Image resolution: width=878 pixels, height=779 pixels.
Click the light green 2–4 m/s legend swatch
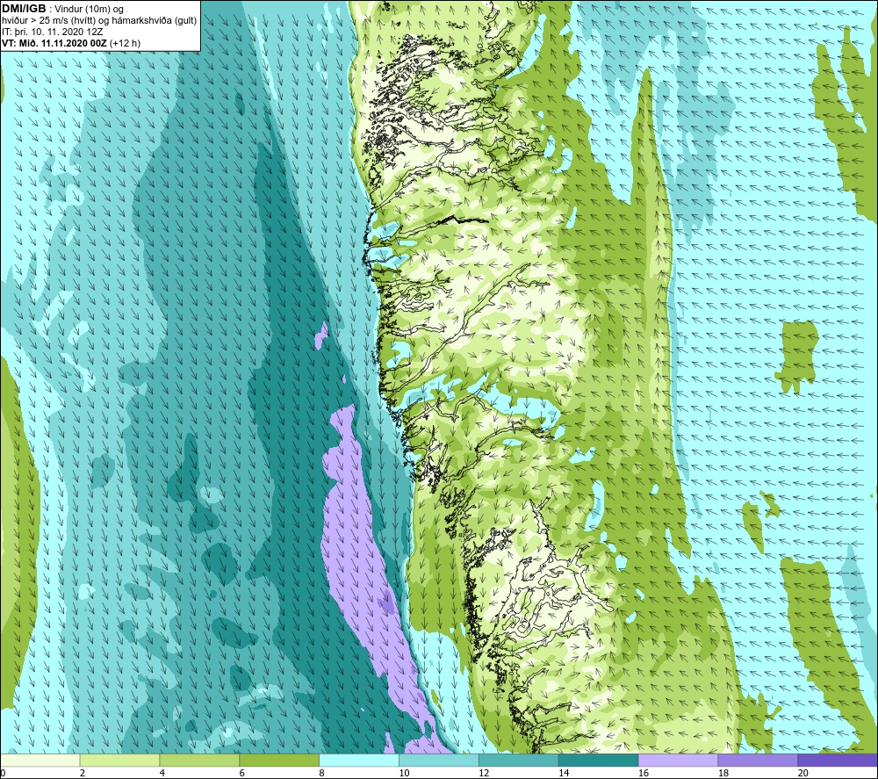[x=119, y=760]
